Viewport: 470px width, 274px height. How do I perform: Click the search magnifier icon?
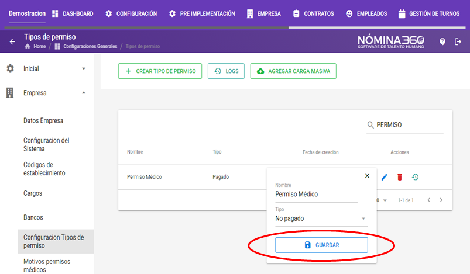point(370,125)
